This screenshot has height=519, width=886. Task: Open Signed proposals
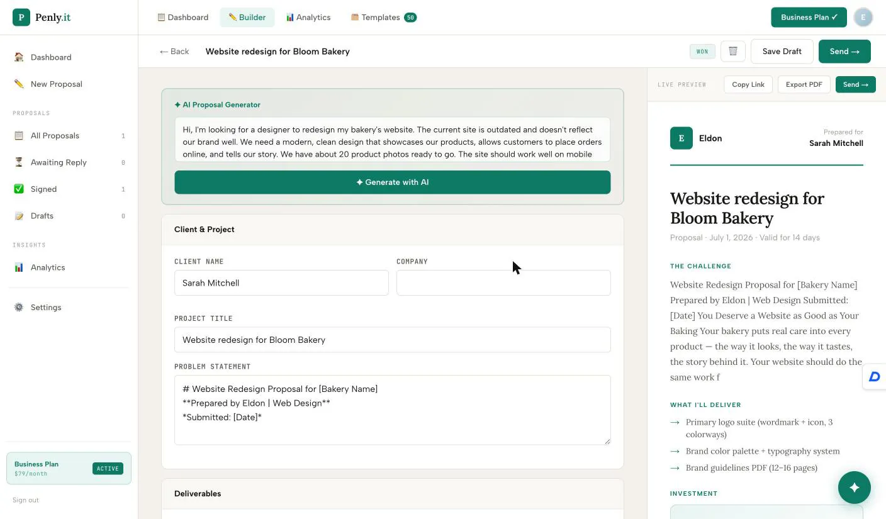[69, 189]
